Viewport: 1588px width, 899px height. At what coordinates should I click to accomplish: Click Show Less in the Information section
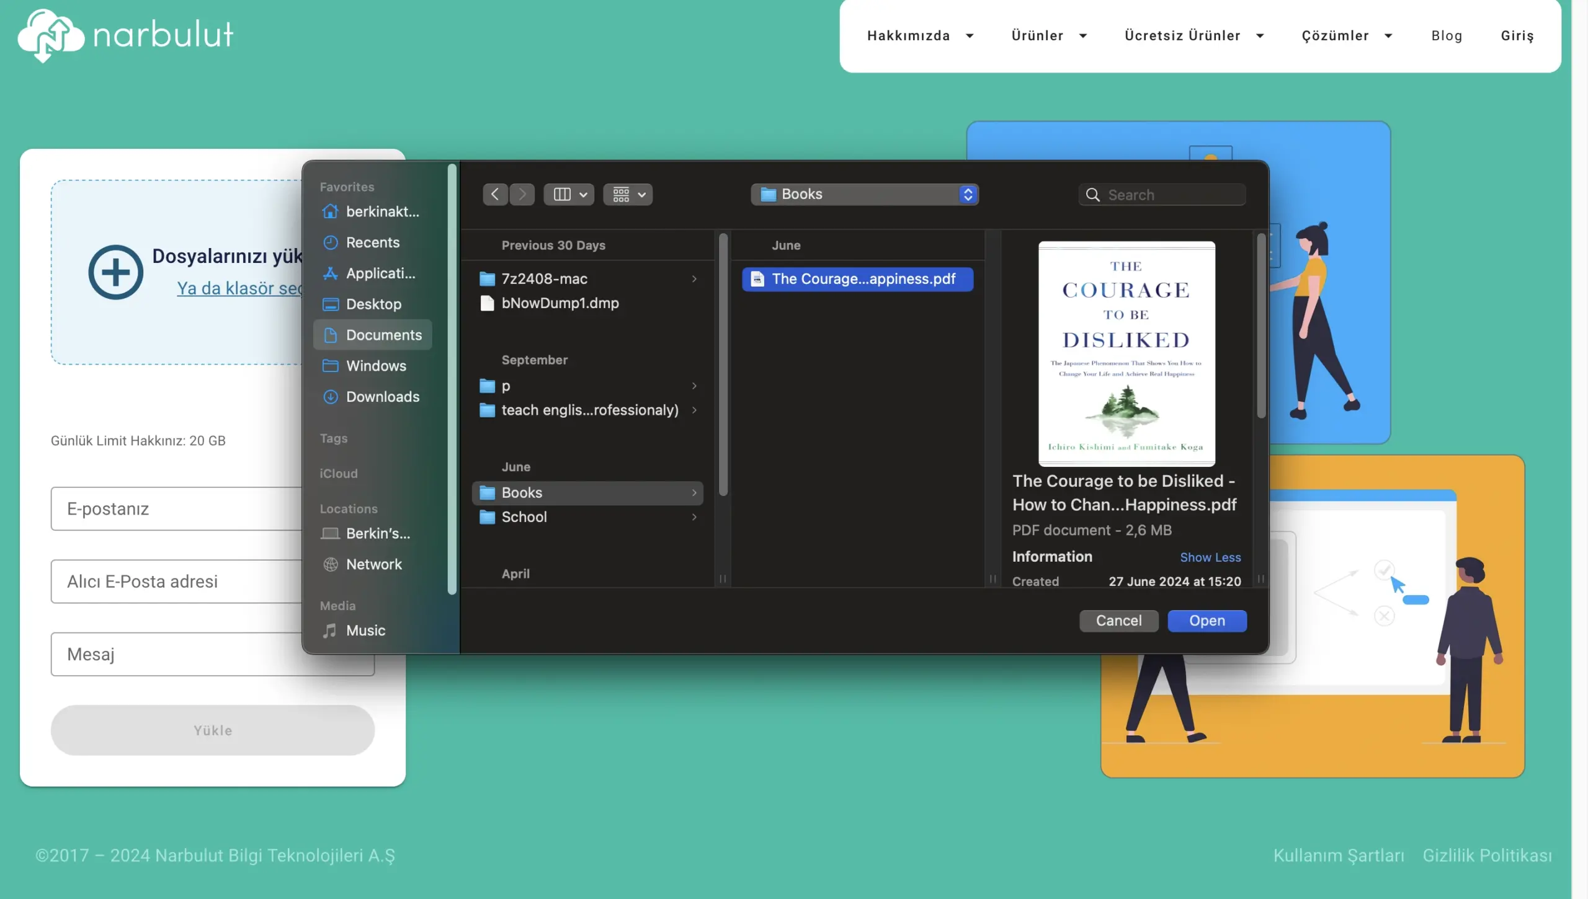click(1210, 557)
